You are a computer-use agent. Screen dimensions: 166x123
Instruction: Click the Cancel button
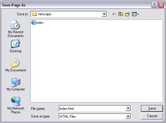pyautogui.click(x=152, y=116)
